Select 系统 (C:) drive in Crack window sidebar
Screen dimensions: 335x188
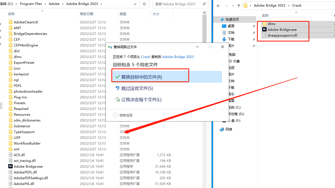pos(234,107)
